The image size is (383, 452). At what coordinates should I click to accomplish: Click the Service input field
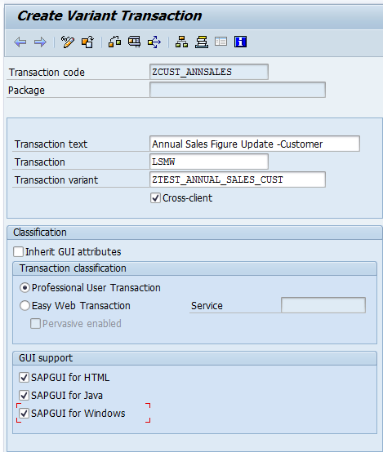pos(323,305)
